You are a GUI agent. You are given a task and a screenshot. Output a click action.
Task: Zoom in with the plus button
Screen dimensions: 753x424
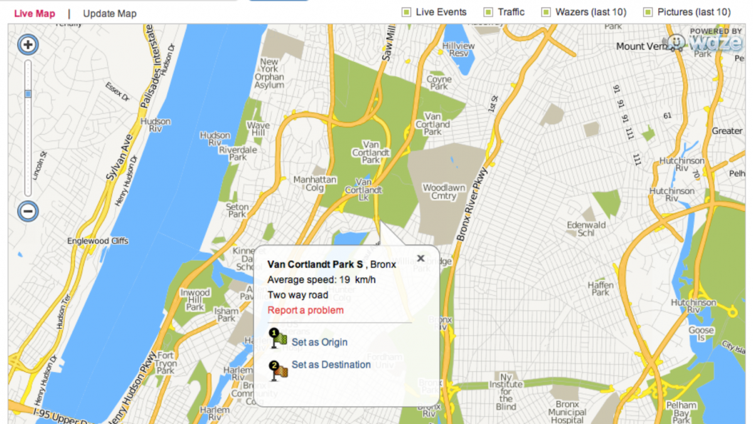tap(28, 45)
